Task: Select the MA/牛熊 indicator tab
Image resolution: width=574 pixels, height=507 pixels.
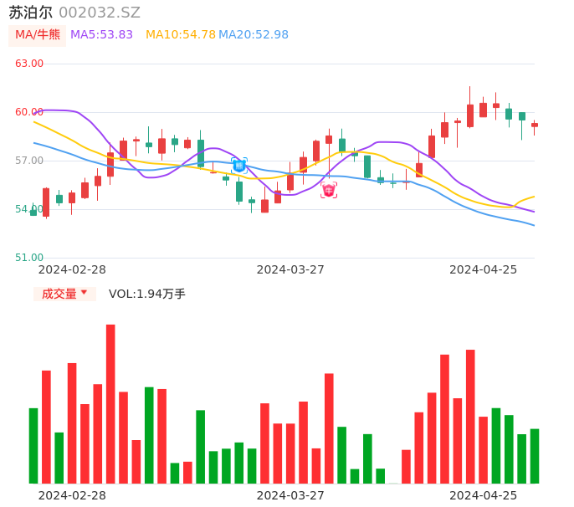Action: pyautogui.click(x=38, y=35)
